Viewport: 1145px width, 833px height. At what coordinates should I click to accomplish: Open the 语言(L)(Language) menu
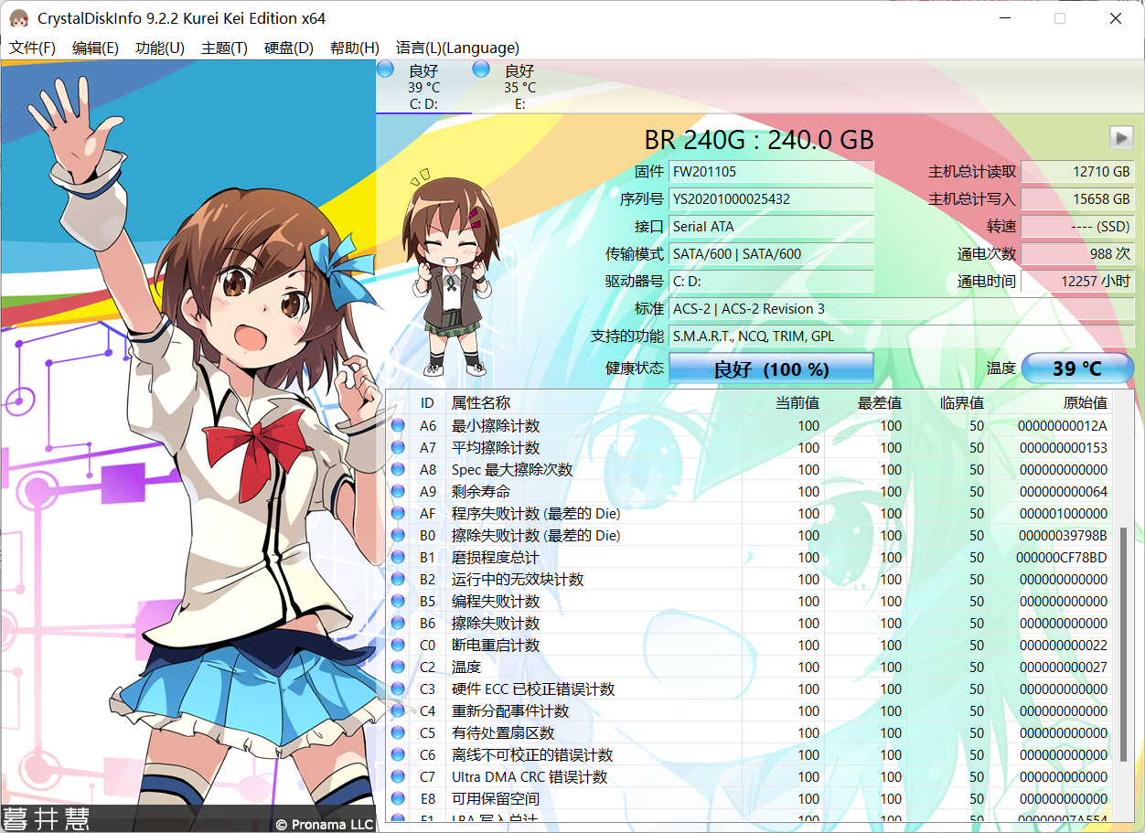tap(457, 48)
